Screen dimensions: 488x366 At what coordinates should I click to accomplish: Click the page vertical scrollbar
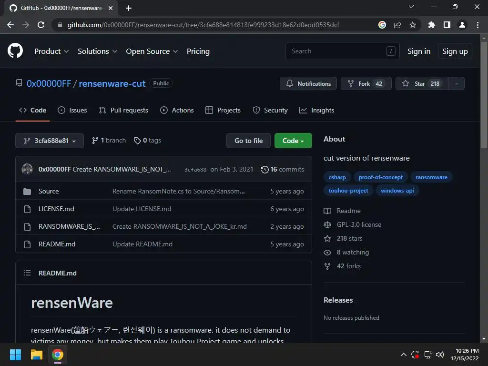(484, 95)
